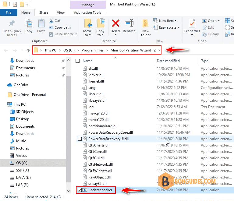Click the log text document icon
The image size is (234, 201).
[85, 107]
